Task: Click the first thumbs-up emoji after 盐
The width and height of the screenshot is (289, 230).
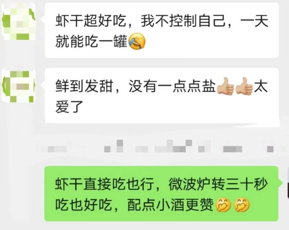Action: click(x=225, y=86)
